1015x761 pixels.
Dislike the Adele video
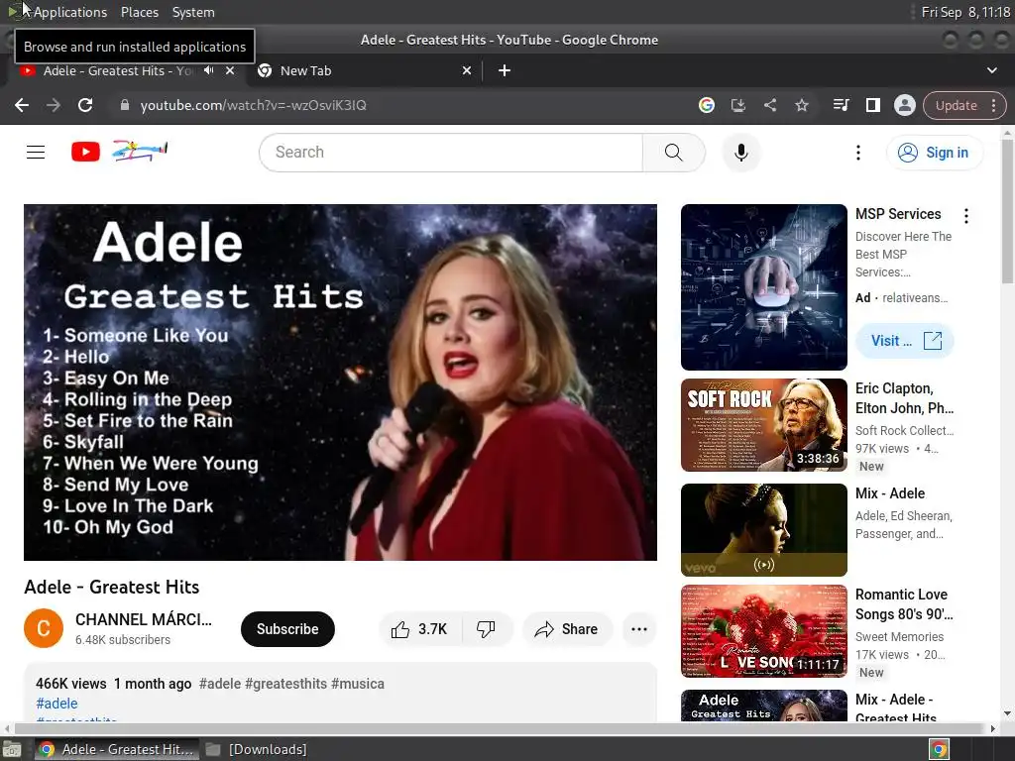pyautogui.click(x=486, y=629)
